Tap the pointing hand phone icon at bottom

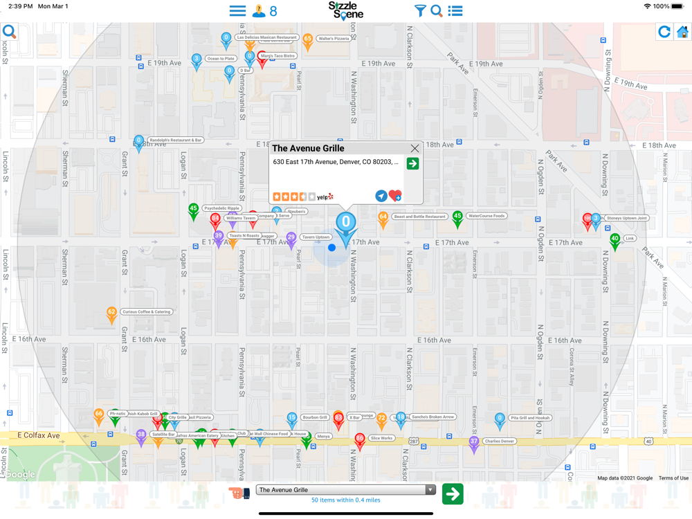coord(239,493)
